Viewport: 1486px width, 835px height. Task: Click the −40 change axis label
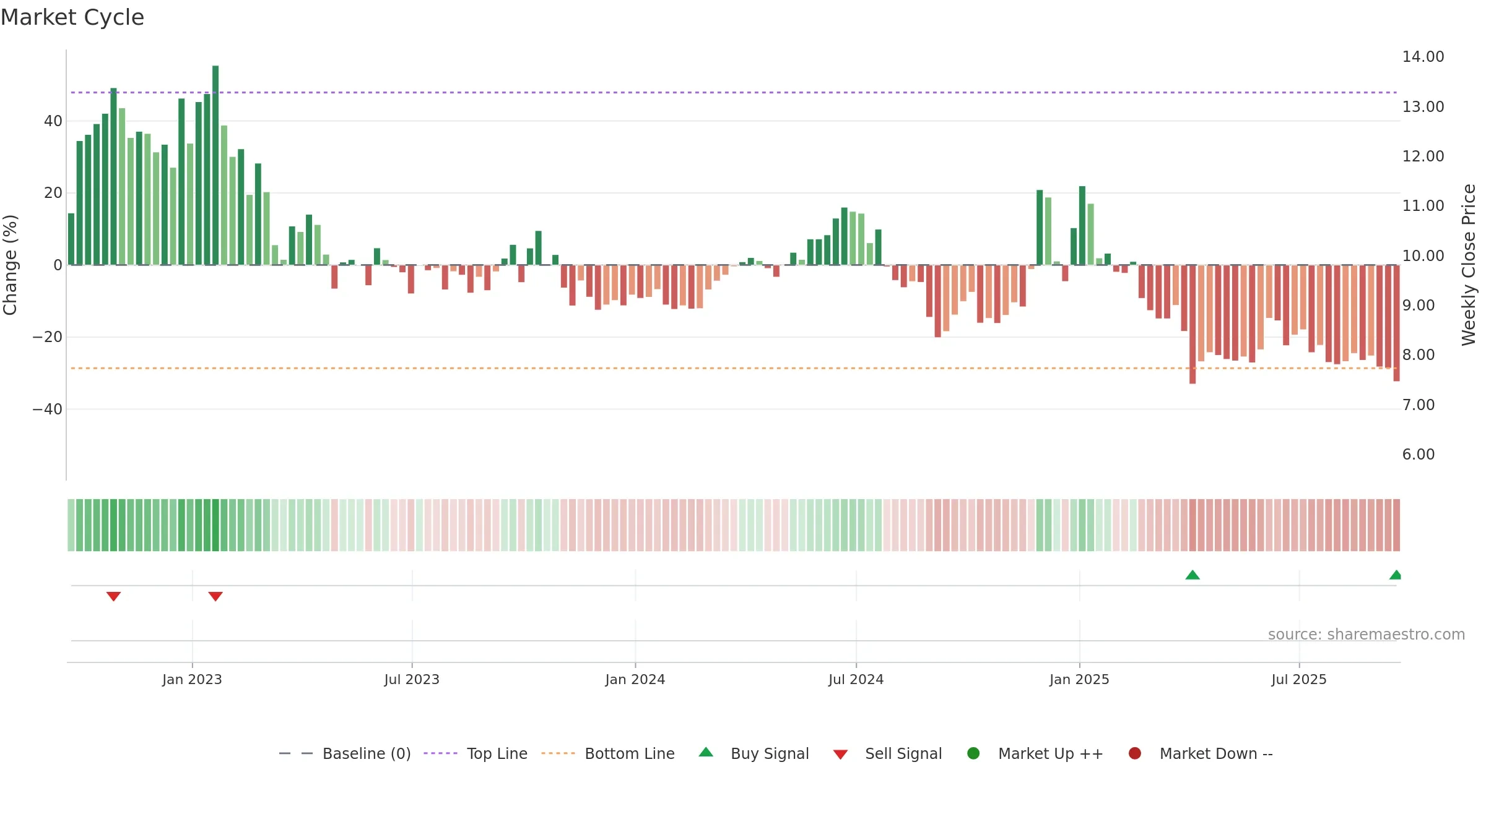pos(48,409)
